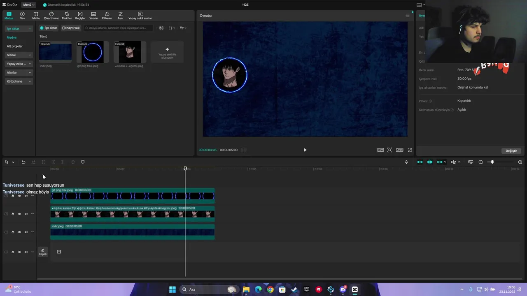
Task: Open the Ayar adjustment tab
Action: click(x=120, y=16)
